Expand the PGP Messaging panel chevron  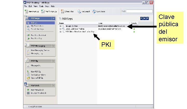pyautogui.click(x=53, y=46)
